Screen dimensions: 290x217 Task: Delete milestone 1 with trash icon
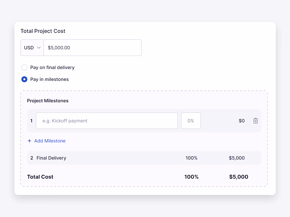(255, 121)
